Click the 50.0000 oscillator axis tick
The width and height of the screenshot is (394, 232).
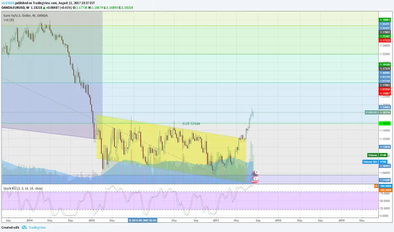coord(385,201)
